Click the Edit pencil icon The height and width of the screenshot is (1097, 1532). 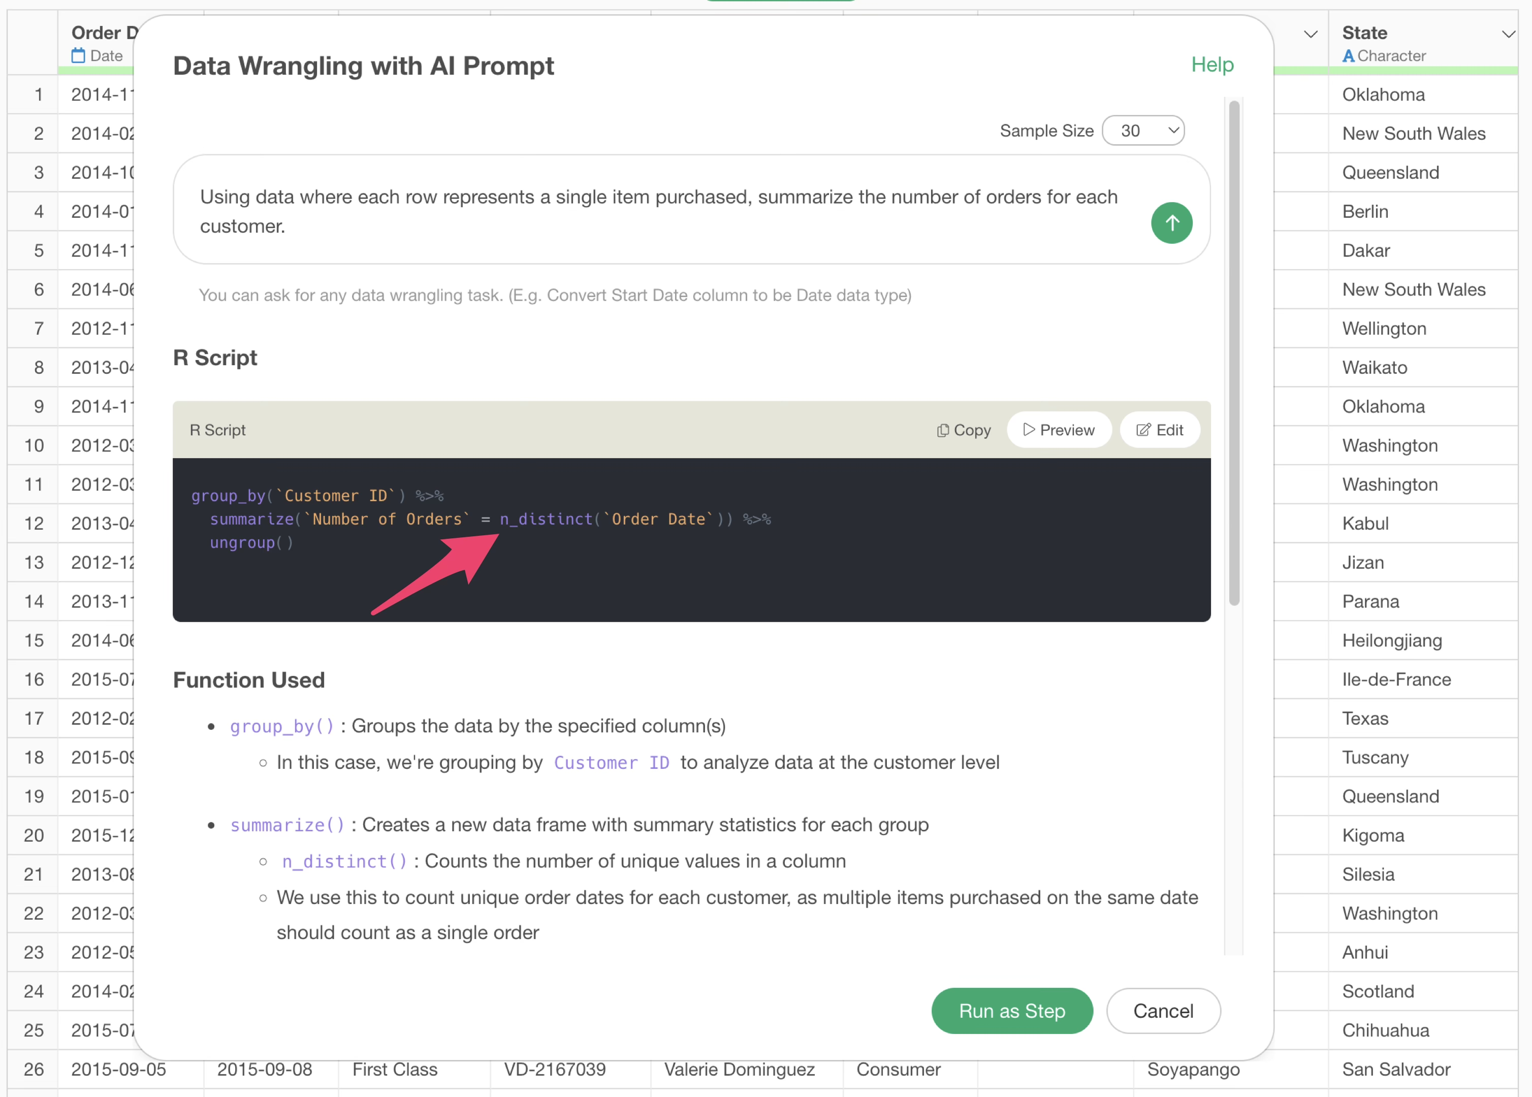coord(1143,430)
